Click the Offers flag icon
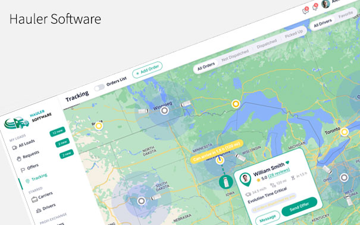Viewport: 360px width, 225px height. (x=23, y=170)
